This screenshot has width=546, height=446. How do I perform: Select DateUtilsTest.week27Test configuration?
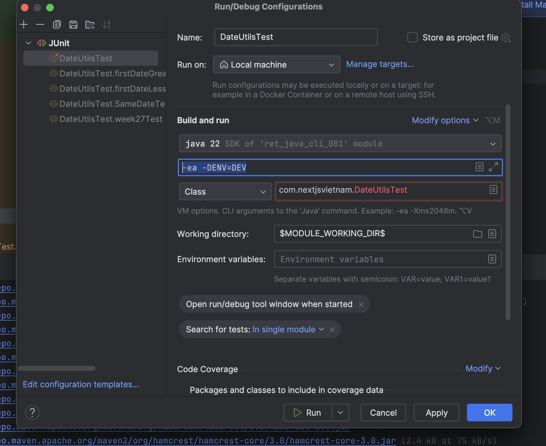[106, 119]
